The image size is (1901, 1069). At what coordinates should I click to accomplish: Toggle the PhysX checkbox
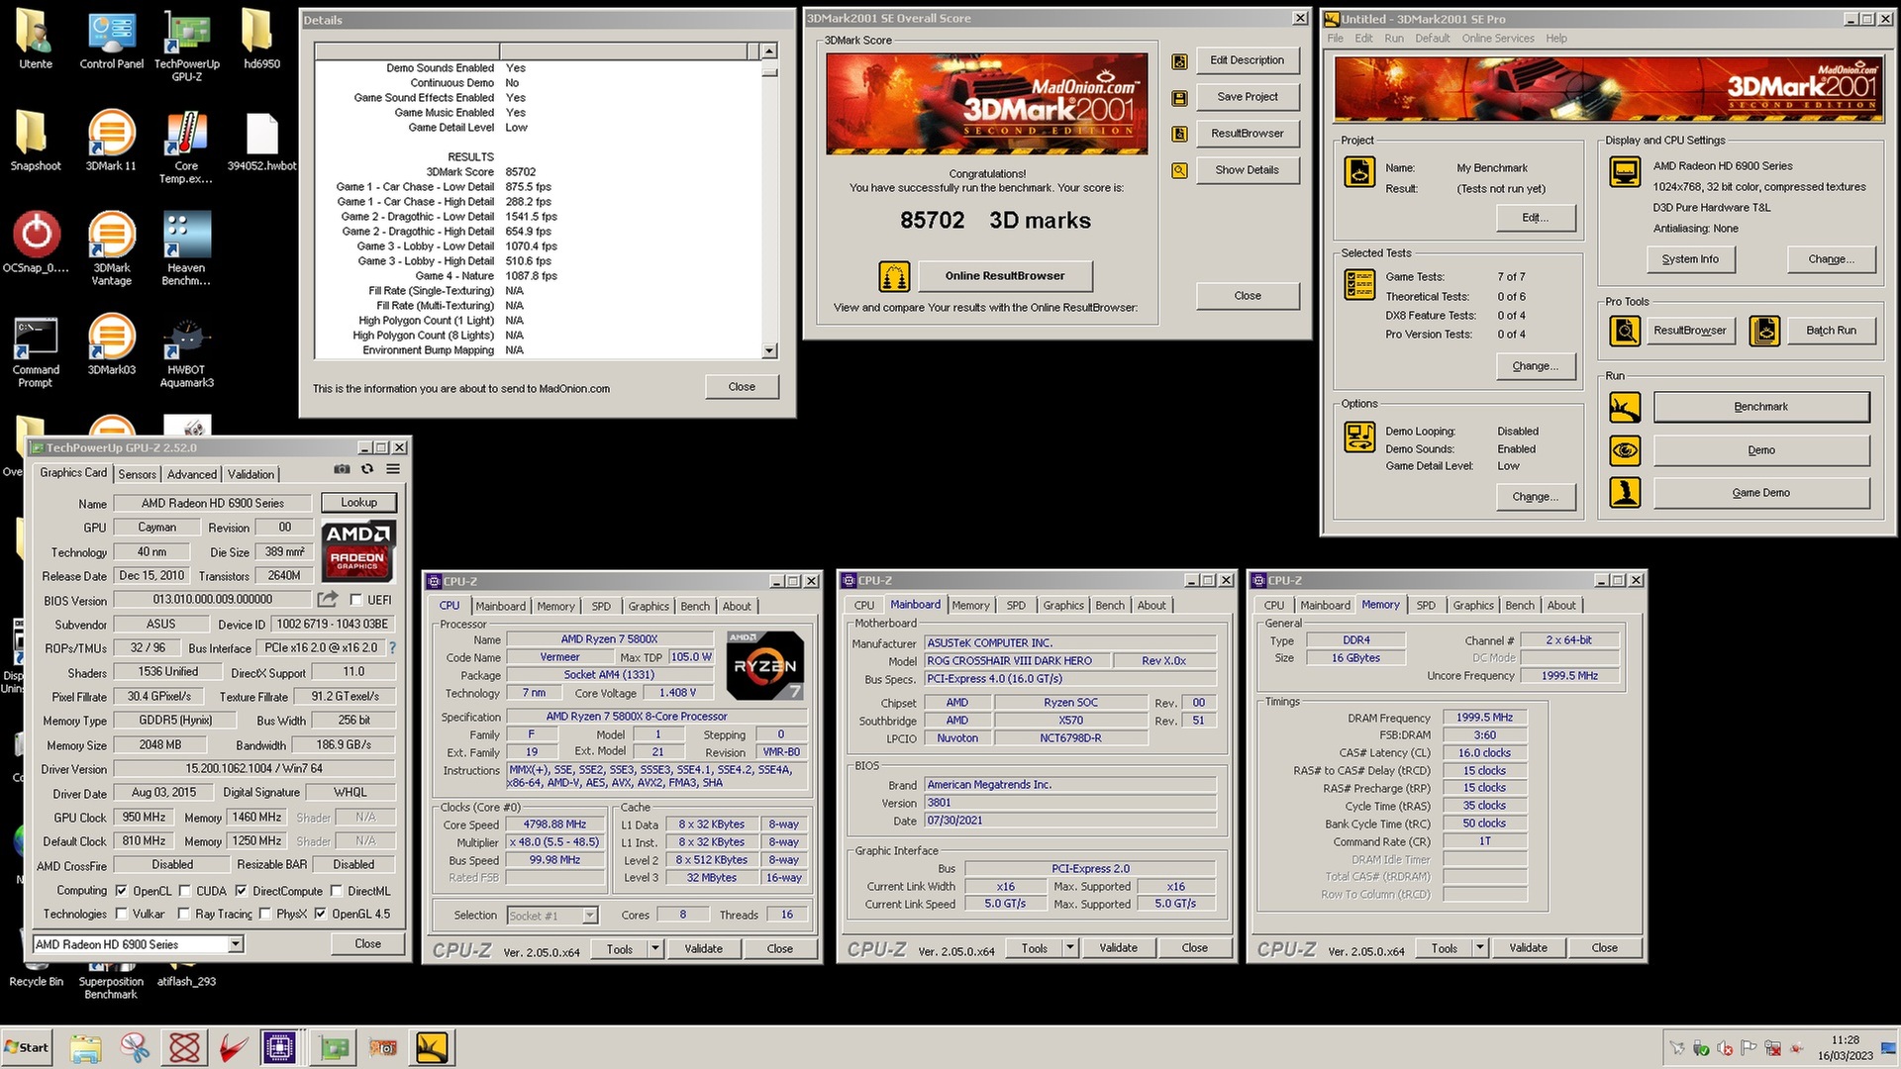click(265, 914)
